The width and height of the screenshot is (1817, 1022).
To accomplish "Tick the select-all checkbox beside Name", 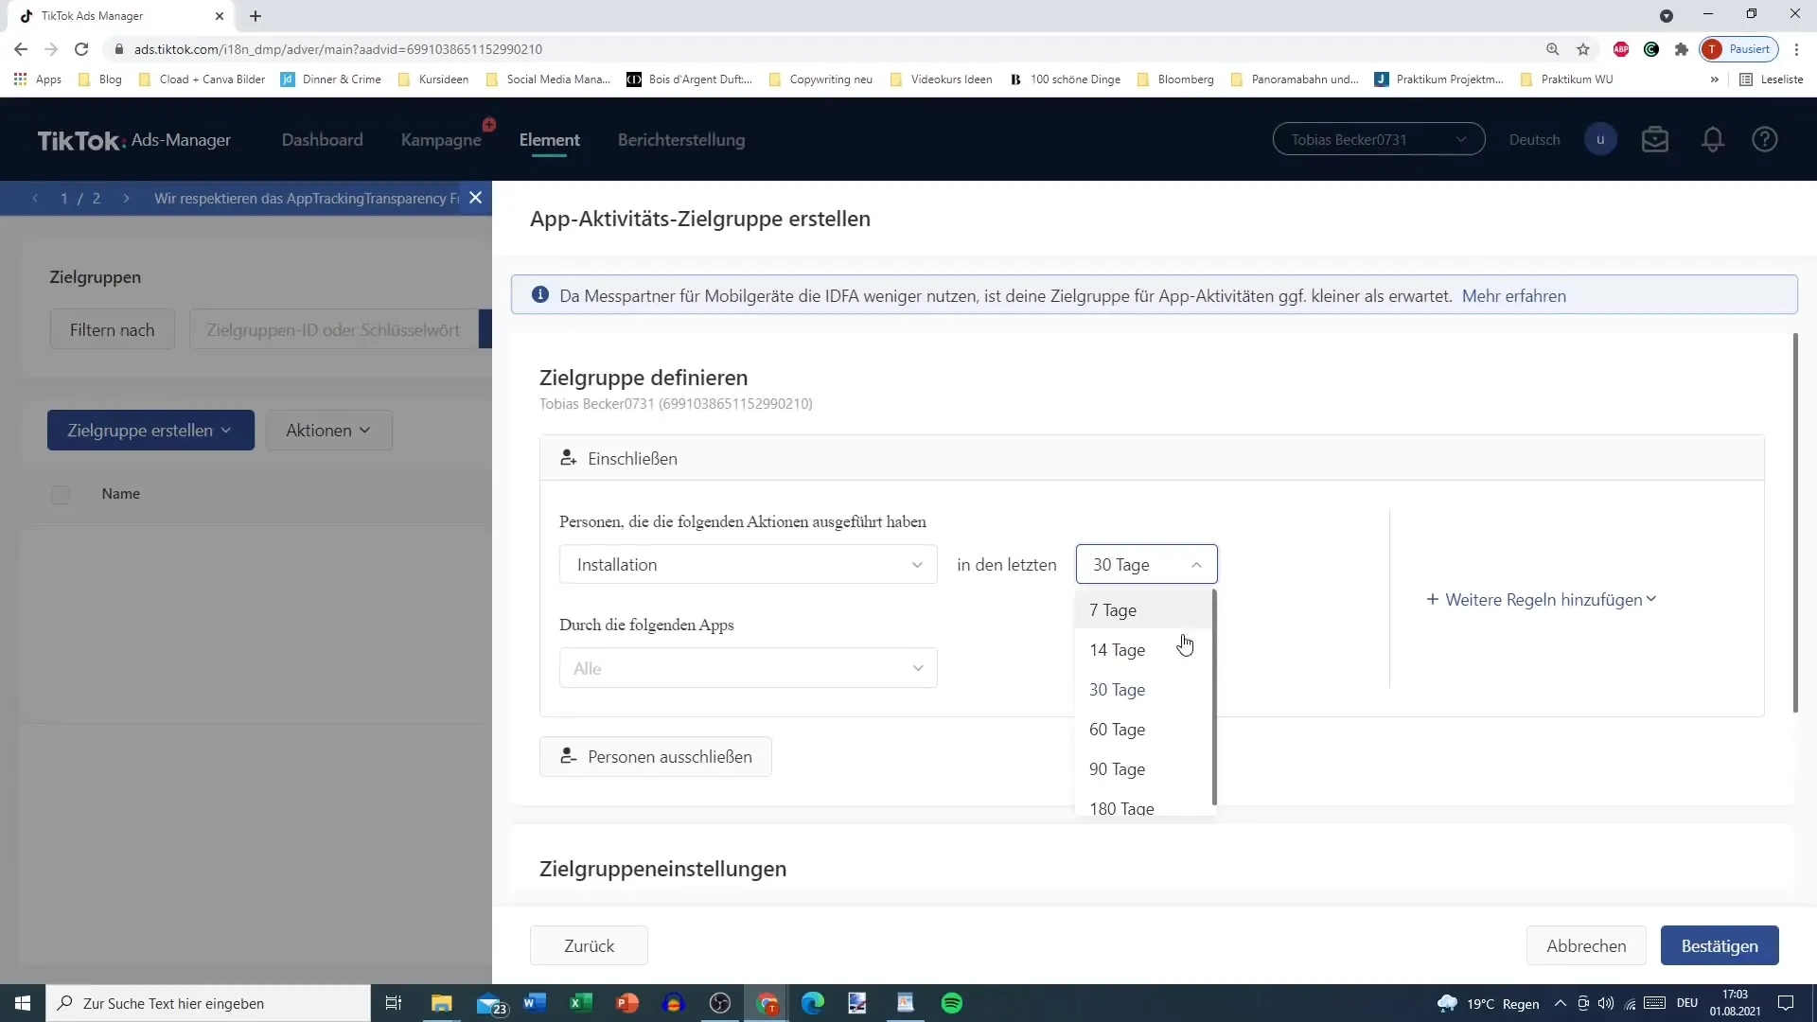I will pos(61,494).
